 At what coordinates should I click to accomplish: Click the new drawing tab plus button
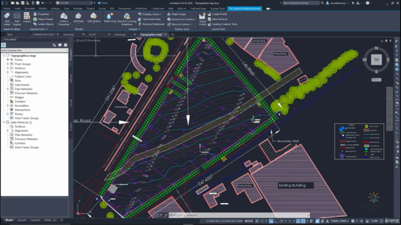(x=173, y=34)
